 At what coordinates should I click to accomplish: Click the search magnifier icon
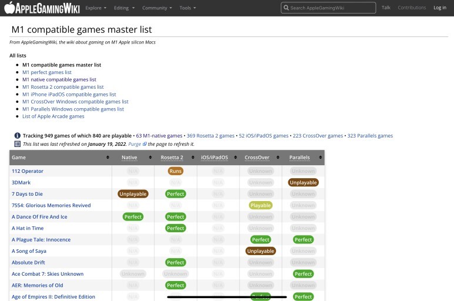(286, 8)
